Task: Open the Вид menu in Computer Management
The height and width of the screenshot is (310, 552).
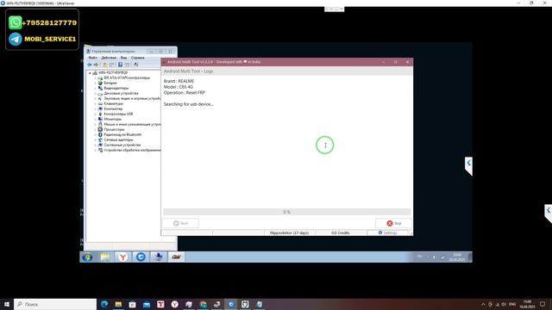Action: click(123, 58)
